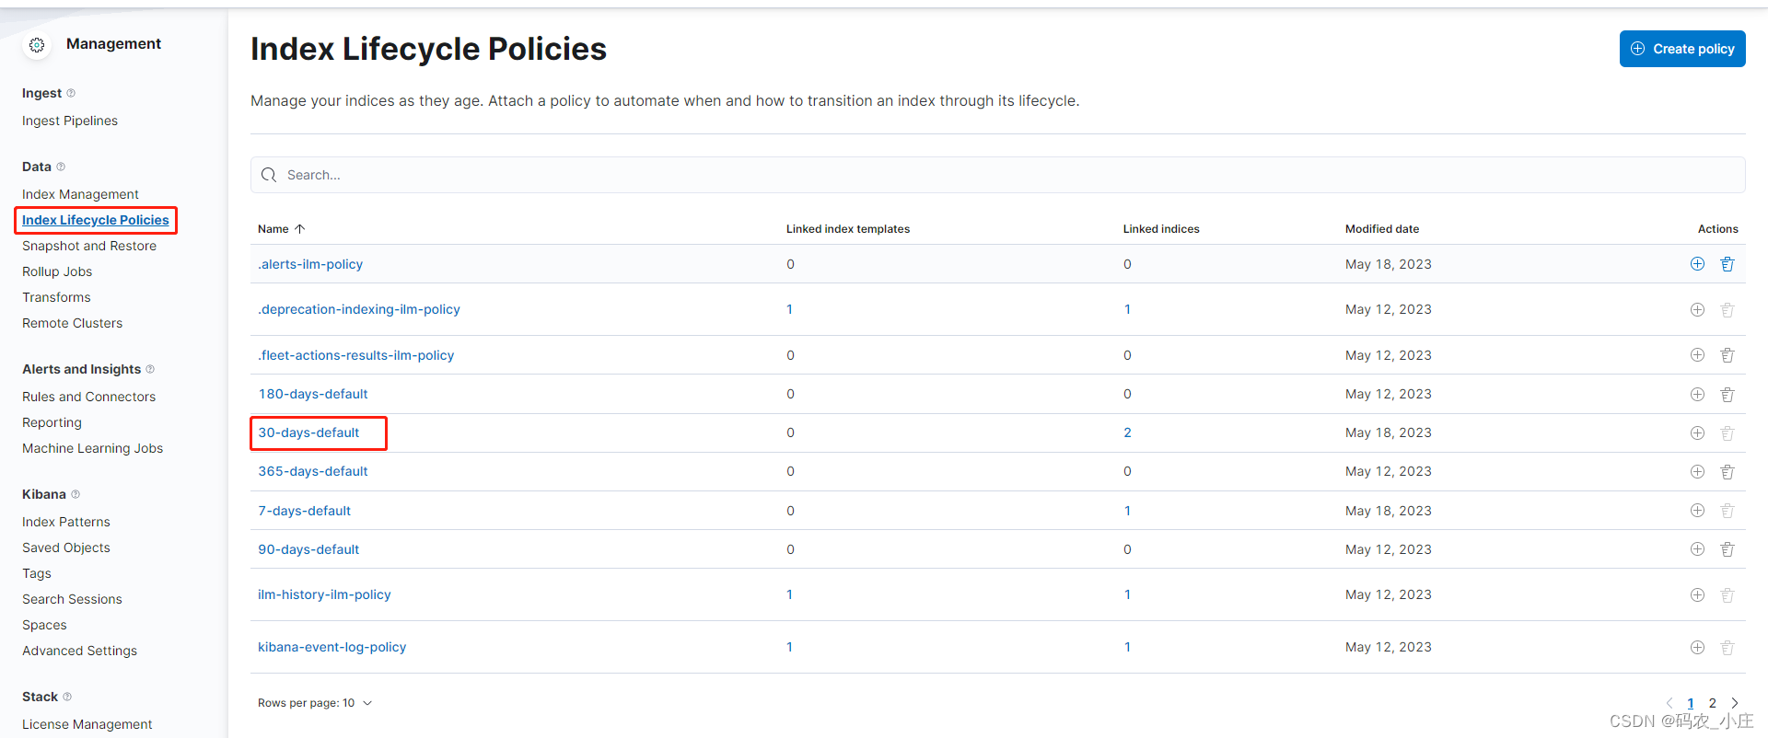Click the Create policy button
This screenshot has width=1768, height=738.
click(x=1682, y=49)
